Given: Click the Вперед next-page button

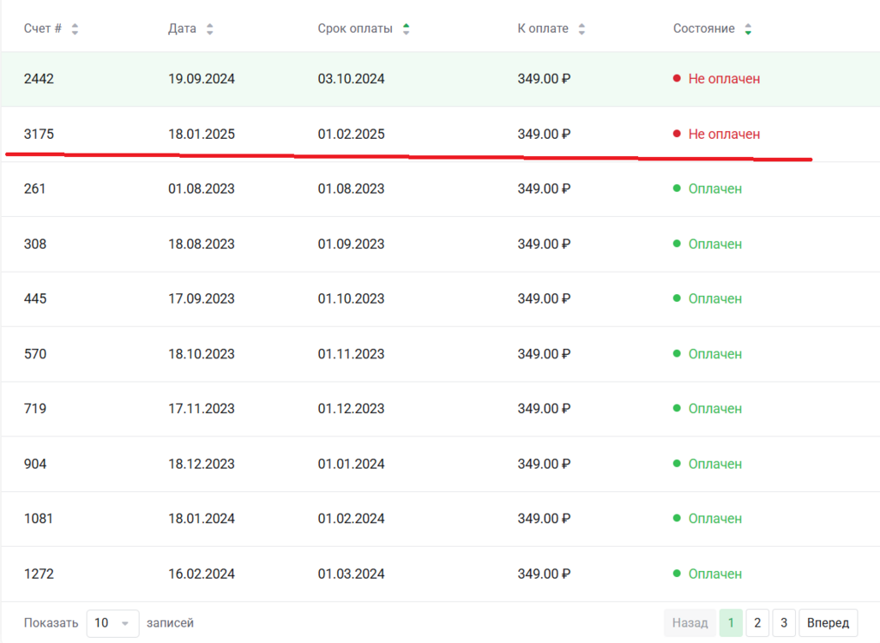Looking at the screenshot, I should 828,622.
